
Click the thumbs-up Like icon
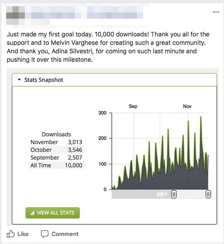[11, 234]
